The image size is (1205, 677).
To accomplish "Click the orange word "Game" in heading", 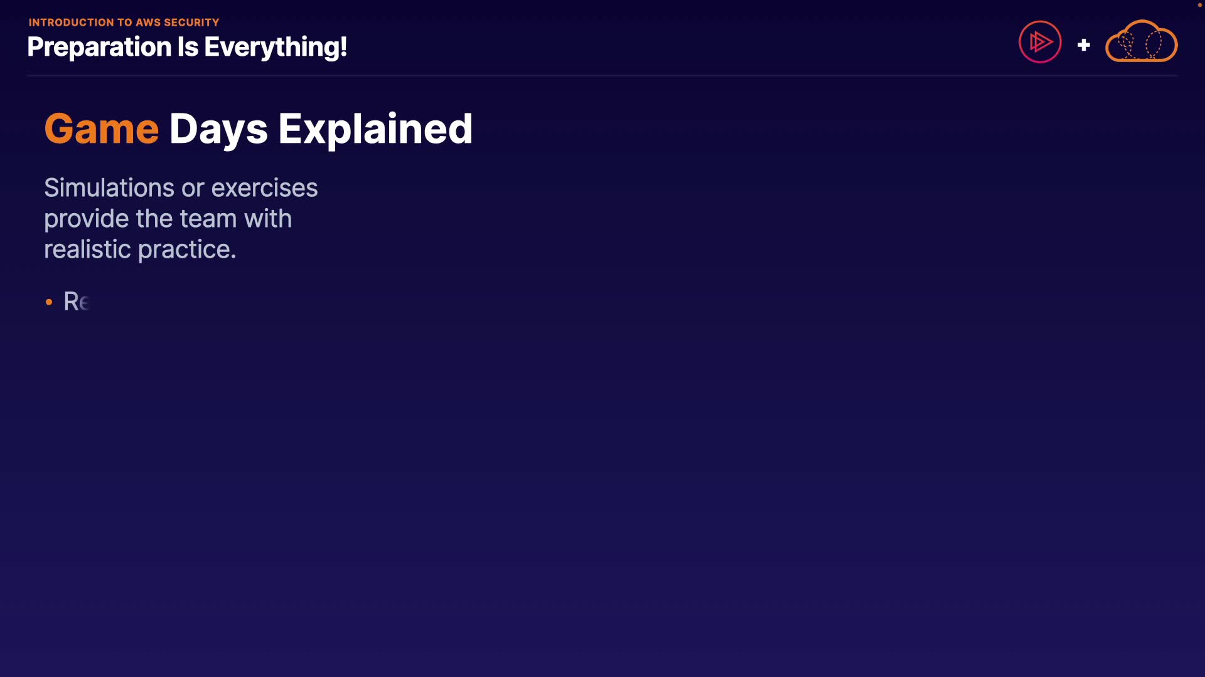I will point(101,129).
